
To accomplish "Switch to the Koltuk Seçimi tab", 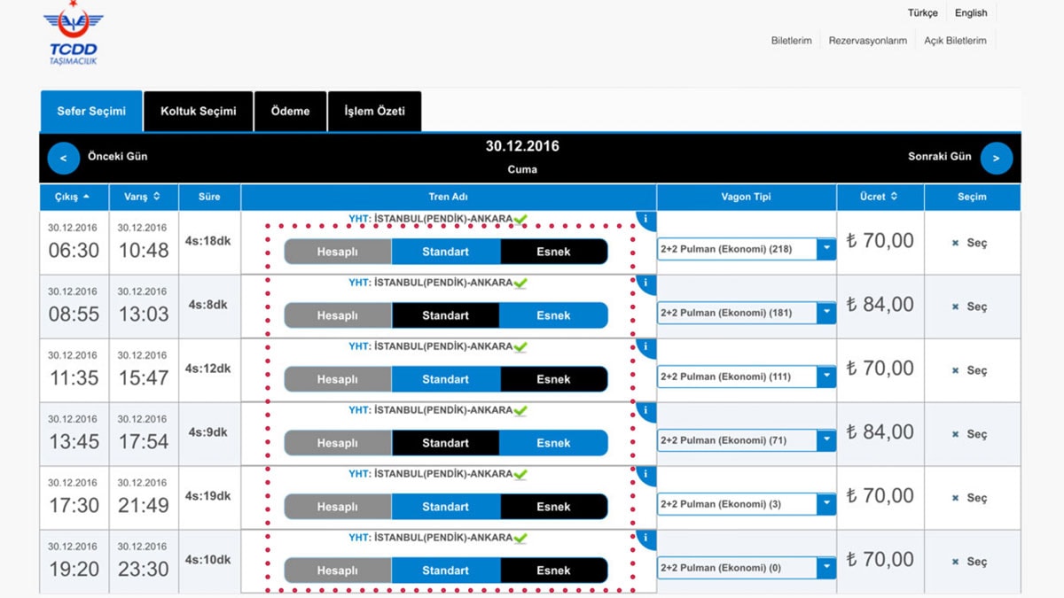I will 198,112.
